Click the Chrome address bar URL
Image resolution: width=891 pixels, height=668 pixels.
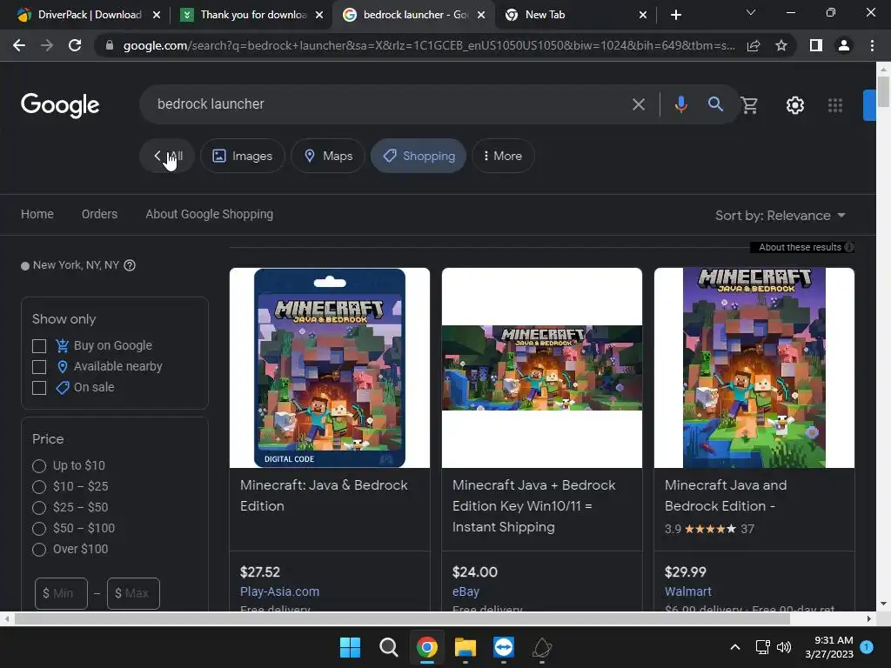(x=429, y=45)
